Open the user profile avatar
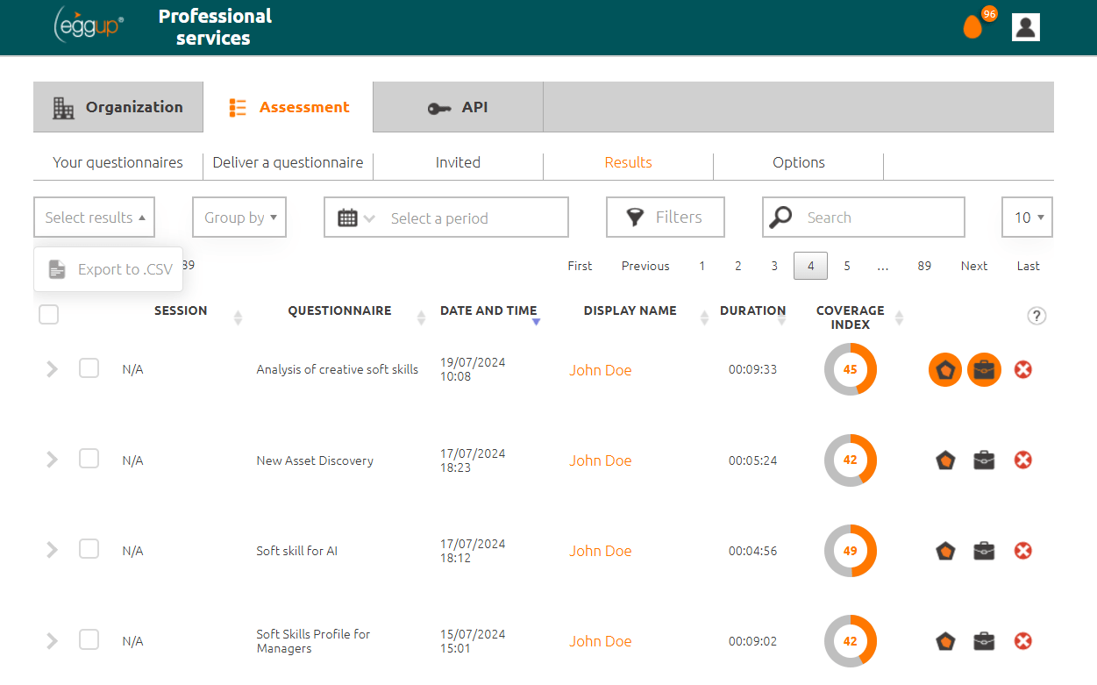The image size is (1097, 685). point(1025,27)
